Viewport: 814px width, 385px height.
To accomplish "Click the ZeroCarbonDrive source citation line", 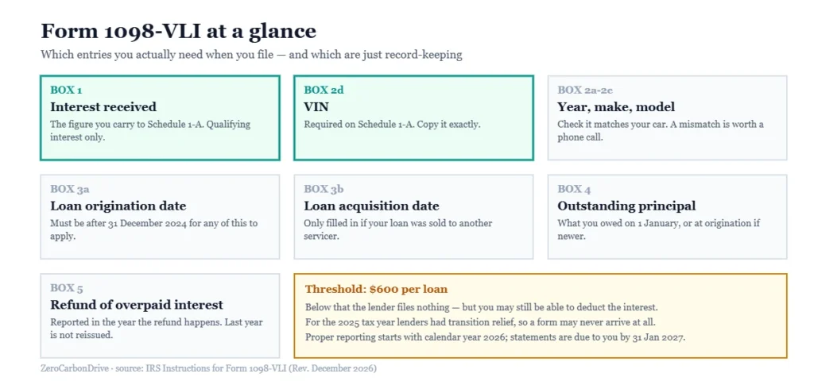I will click(209, 369).
